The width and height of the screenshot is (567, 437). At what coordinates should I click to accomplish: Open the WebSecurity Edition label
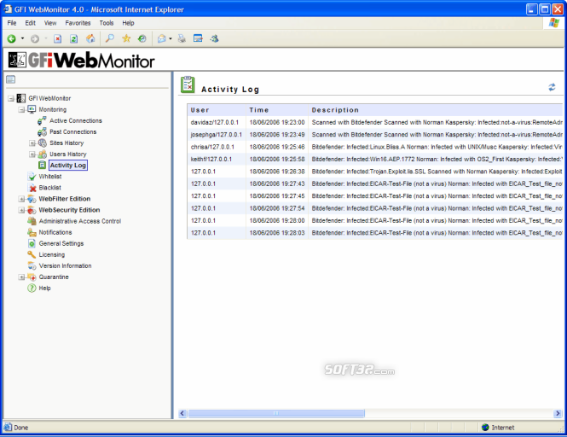pyautogui.click(x=69, y=210)
